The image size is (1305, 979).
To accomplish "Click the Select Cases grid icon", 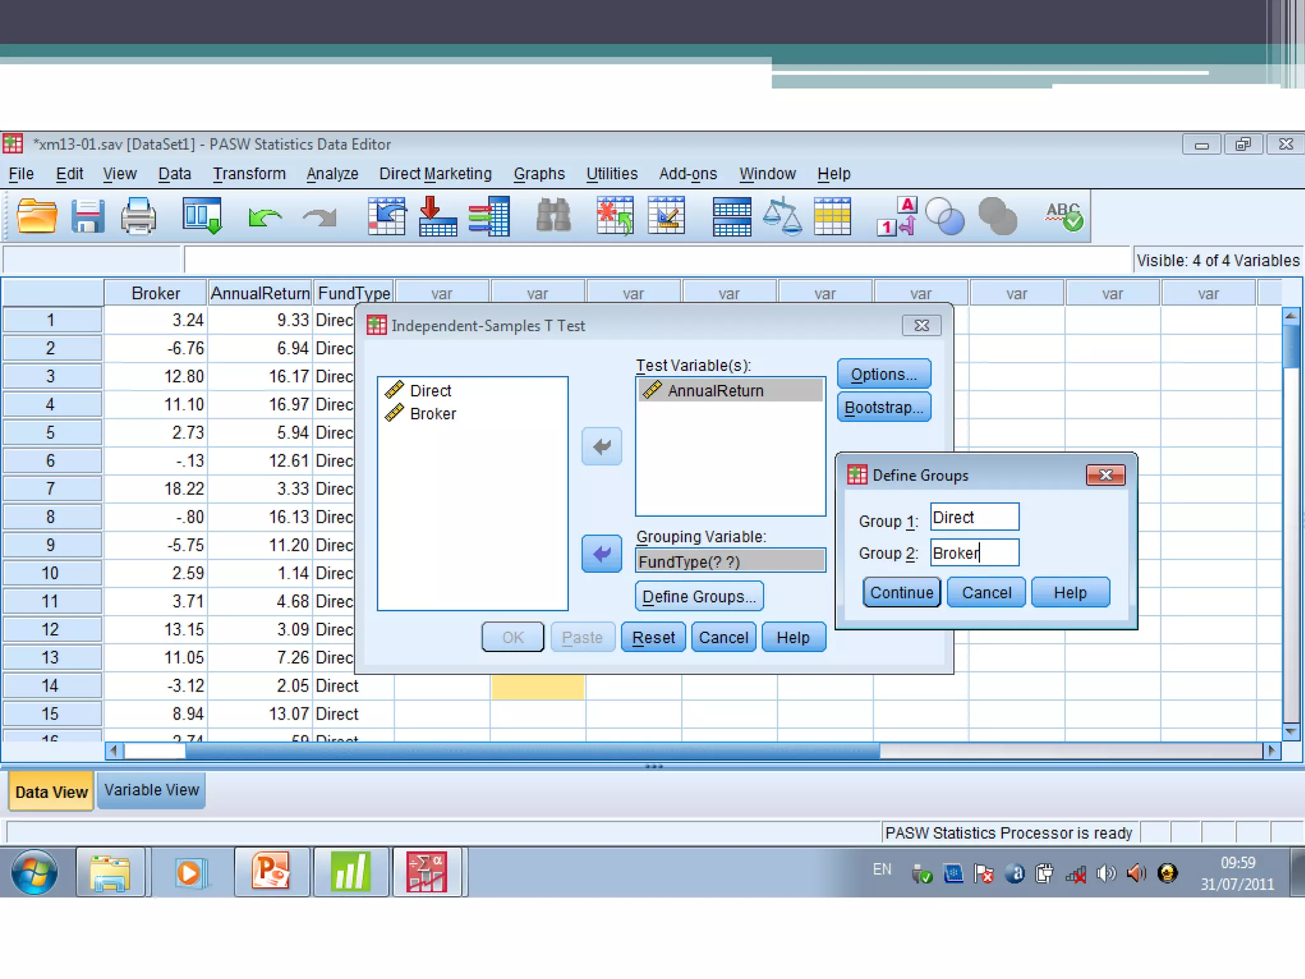I will pos(832,217).
